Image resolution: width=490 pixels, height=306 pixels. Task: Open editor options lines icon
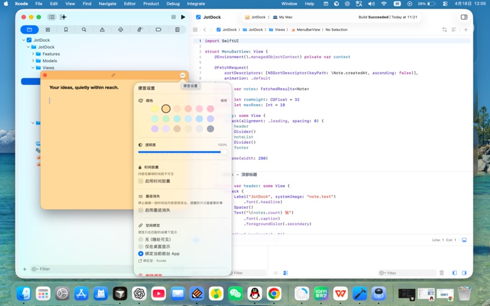(x=454, y=29)
